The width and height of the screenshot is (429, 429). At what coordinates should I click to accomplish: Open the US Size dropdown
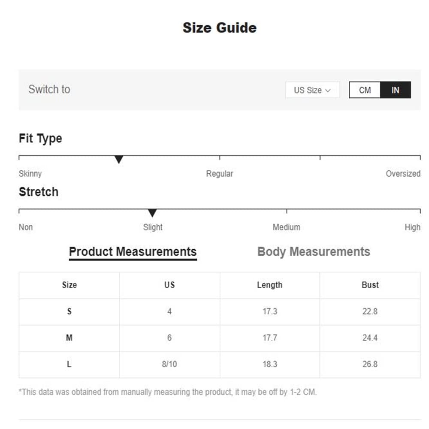click(x=312, y=90)
